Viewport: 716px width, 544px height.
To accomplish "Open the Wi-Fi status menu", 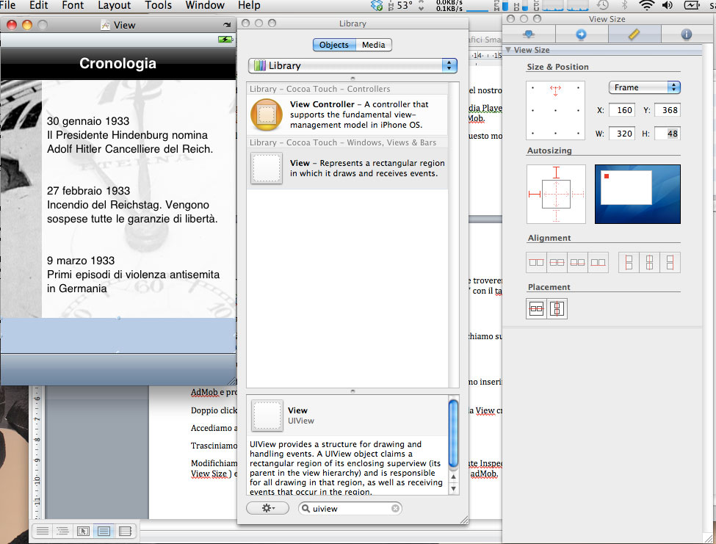I will point(646,6).
